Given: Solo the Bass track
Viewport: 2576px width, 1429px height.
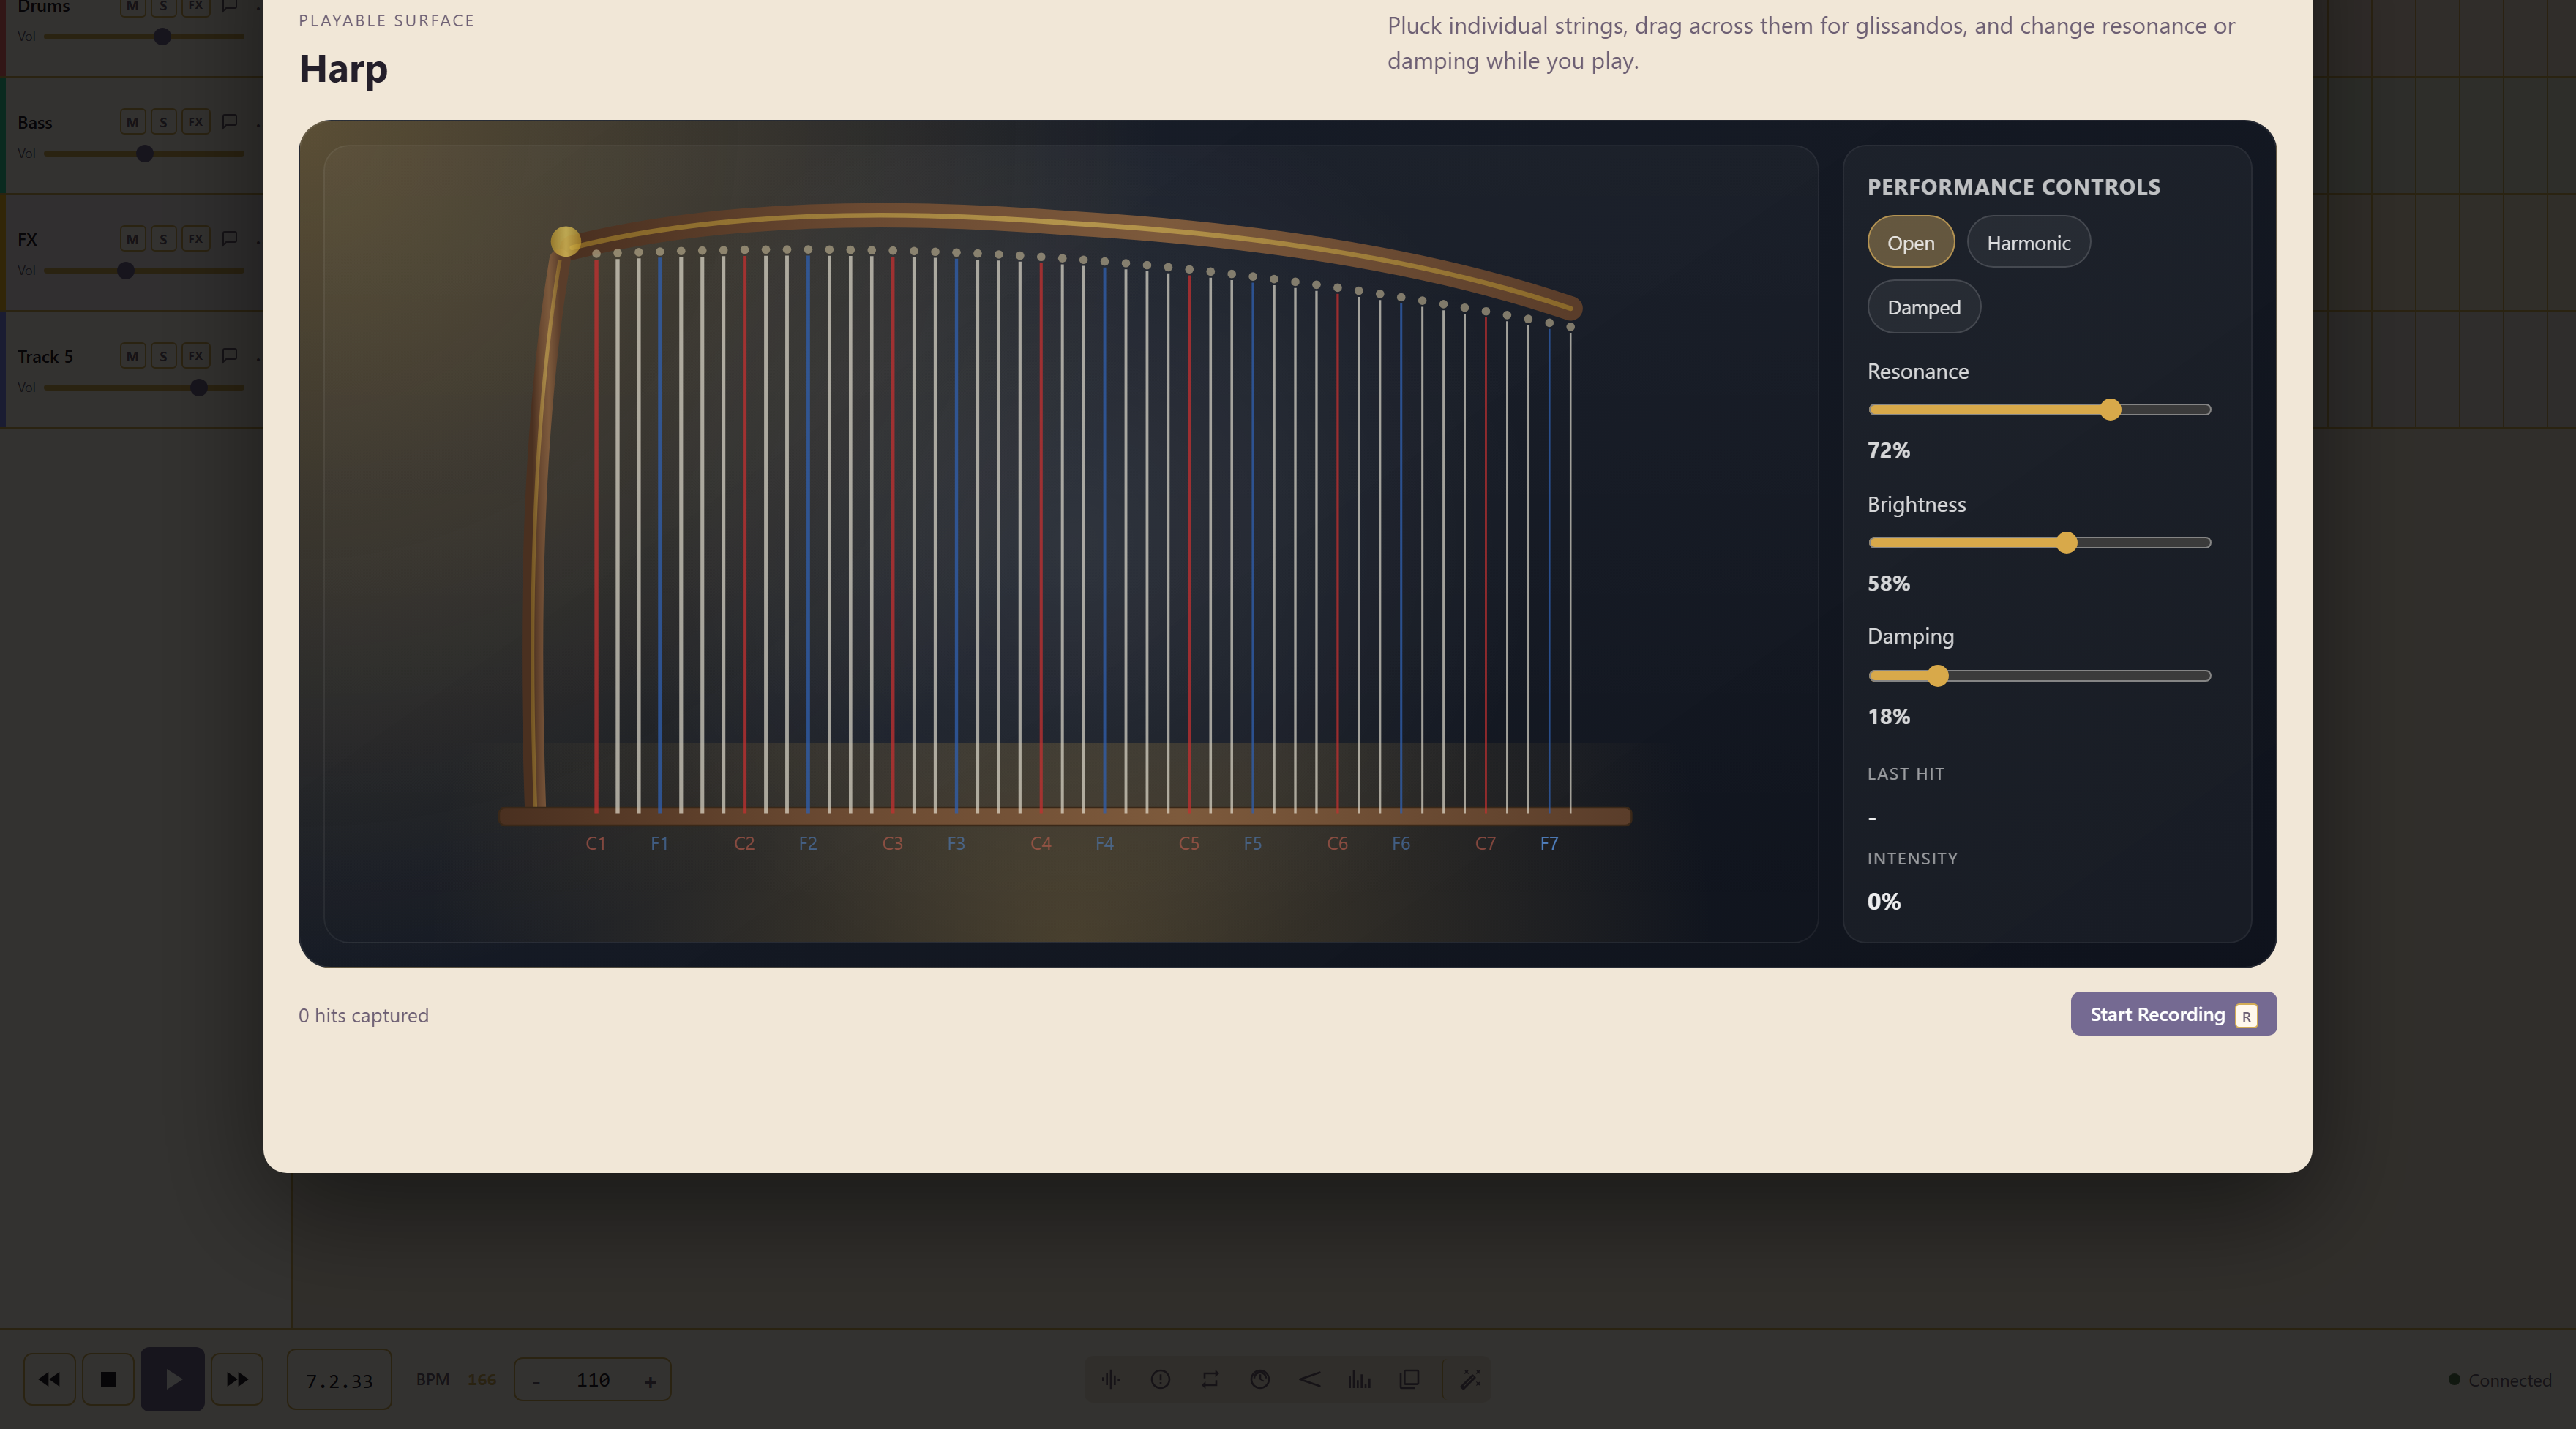Looking at the screenshot, I should click(164, 122).
